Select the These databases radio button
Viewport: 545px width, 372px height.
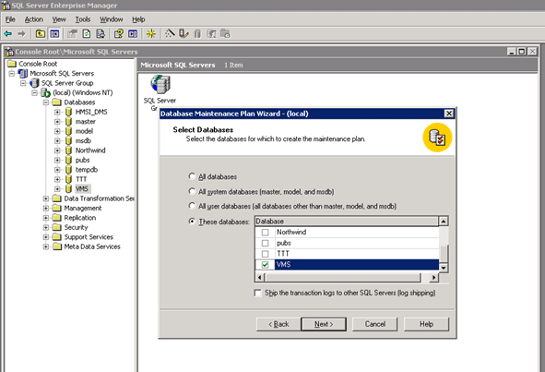coord(192,222)
